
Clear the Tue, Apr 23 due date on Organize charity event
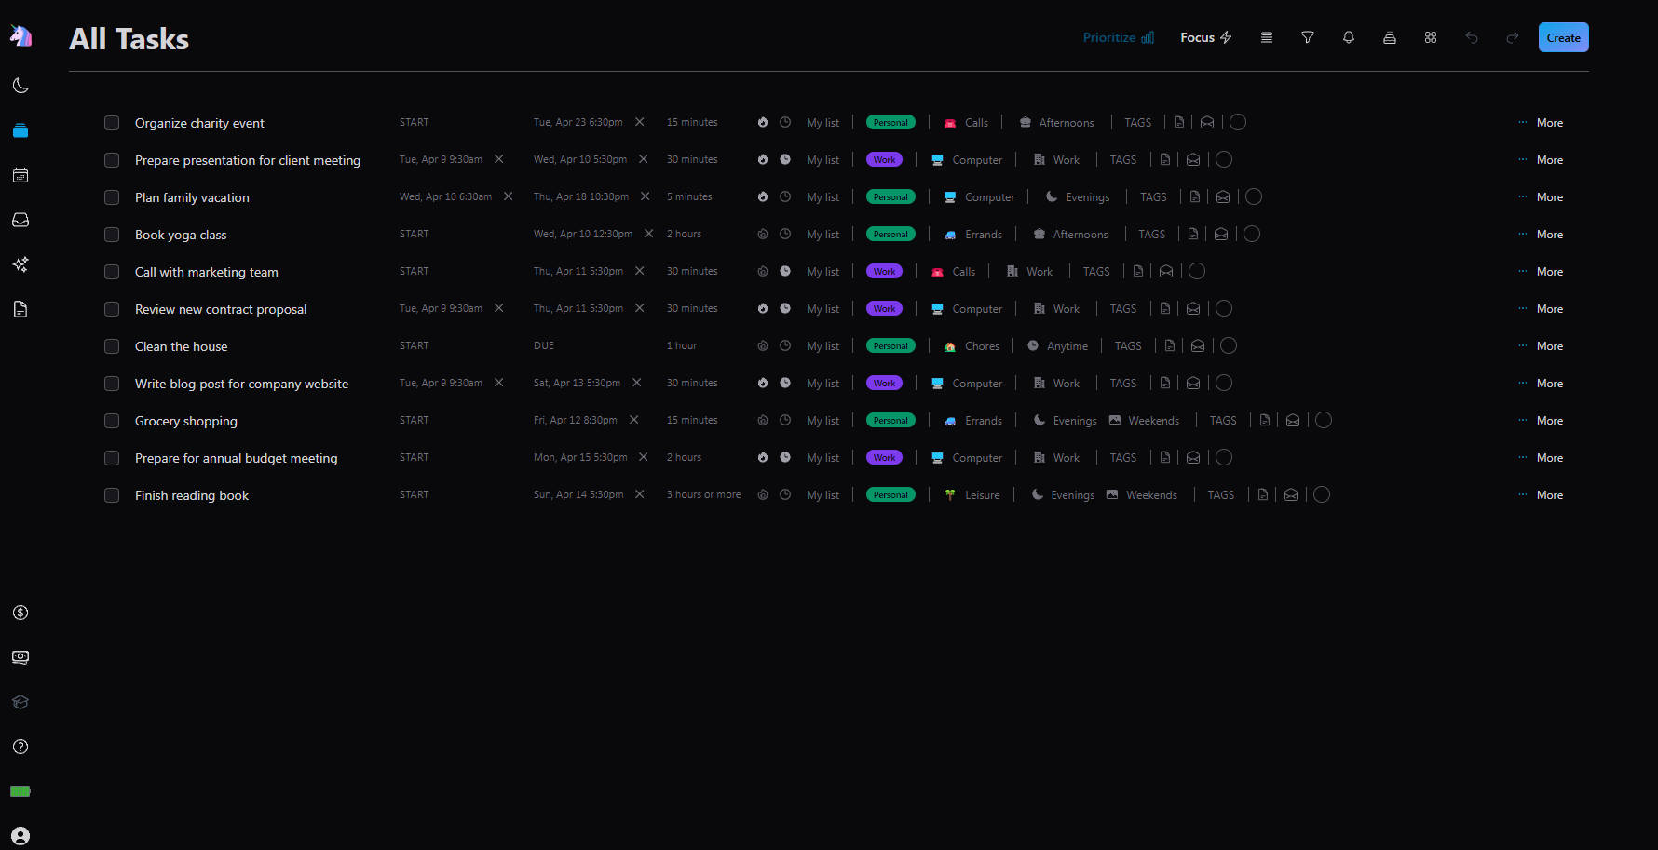coord(640,122)
